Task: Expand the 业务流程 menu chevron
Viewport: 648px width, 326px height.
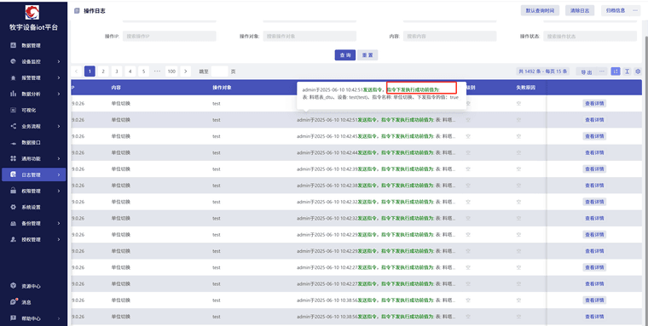Action: pos(59,126)
